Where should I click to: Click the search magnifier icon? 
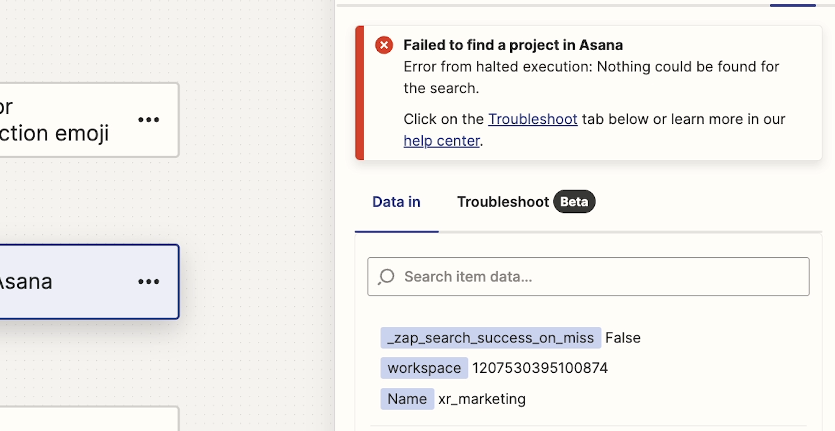point(386,277)
